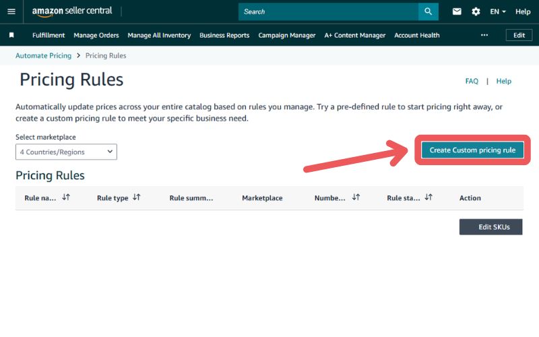Sort by Rule name column arrows
539x337 pixels.
[66, 197]
